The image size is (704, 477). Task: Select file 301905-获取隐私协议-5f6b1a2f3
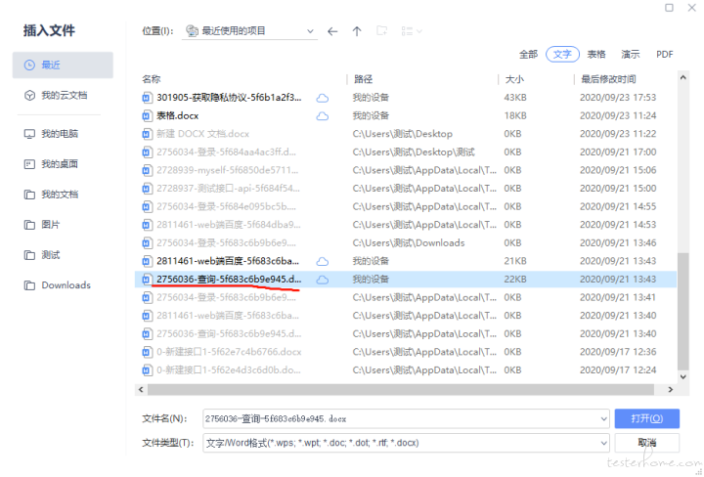point(229,98)
